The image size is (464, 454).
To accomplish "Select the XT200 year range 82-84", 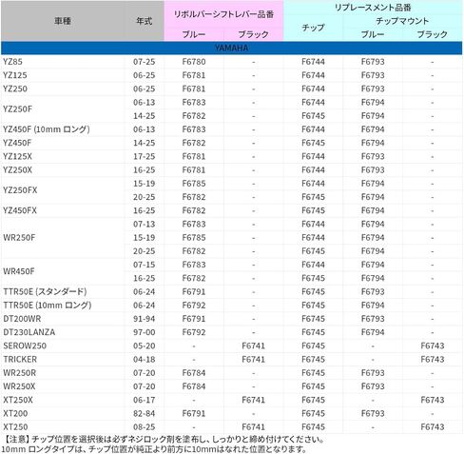I will pos(145,413).
